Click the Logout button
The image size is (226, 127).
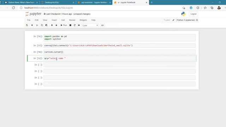click(194, 14)
